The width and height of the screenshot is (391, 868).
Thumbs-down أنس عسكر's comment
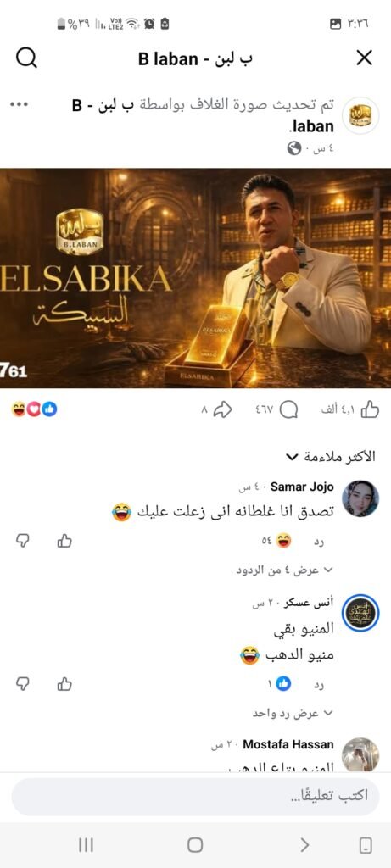click(22, 684)
